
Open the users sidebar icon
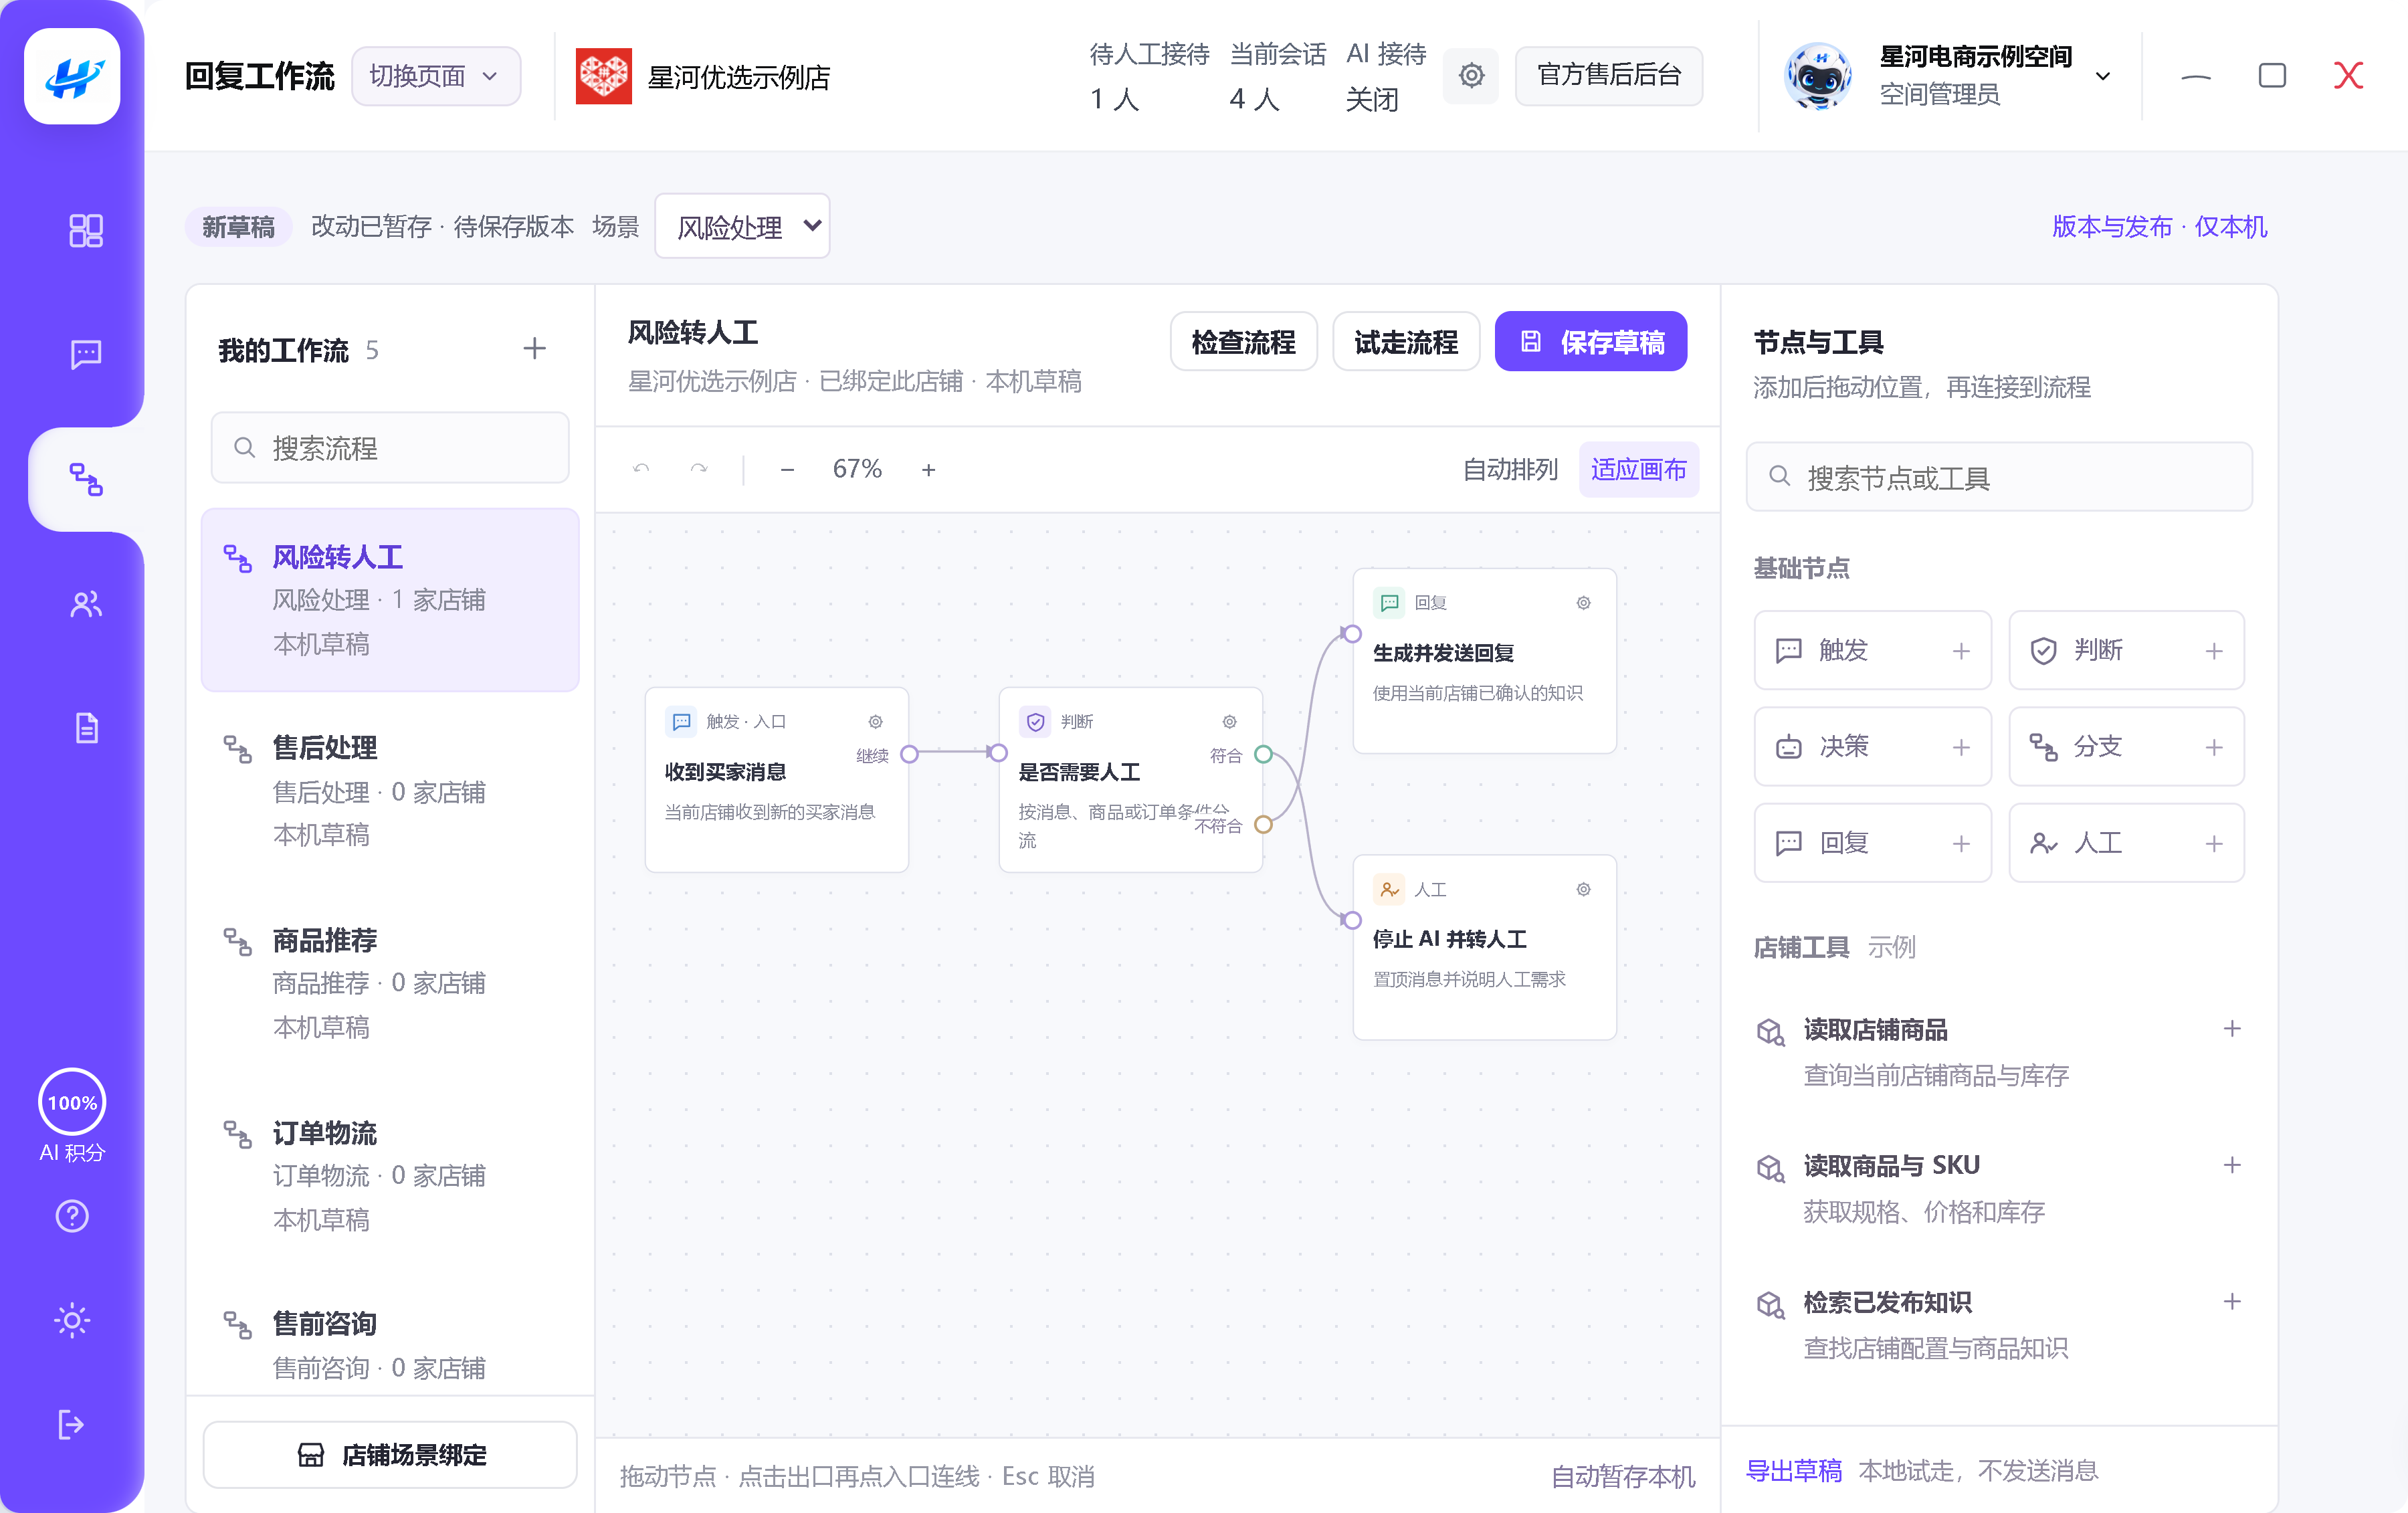86,604
